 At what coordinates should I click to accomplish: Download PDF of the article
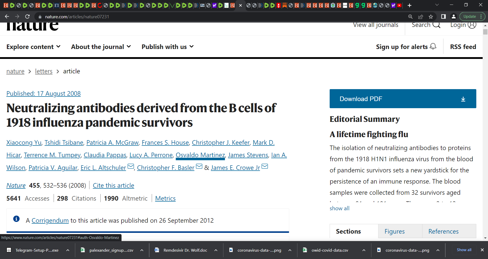403,99
